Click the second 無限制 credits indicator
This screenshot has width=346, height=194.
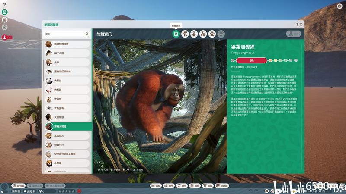click(29, 191)
